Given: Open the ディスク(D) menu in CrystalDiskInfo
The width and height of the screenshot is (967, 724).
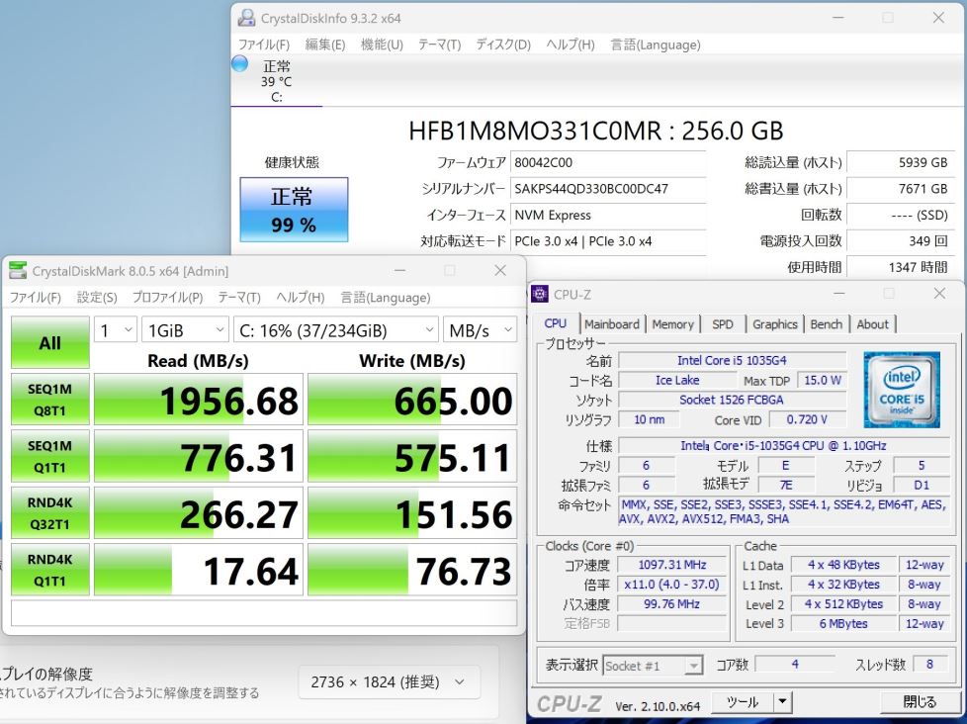Looking at the screenshot, I should (x=503, y=45).
